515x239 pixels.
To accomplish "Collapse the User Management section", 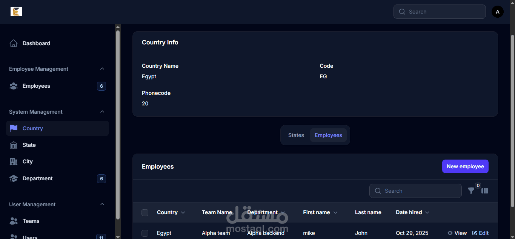I will [102, 204].
